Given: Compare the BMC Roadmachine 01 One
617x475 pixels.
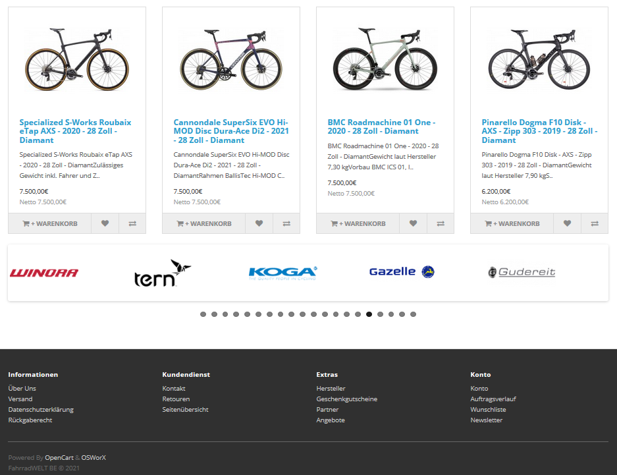Looking at the screenshot, I should click(x=441, y=223).
